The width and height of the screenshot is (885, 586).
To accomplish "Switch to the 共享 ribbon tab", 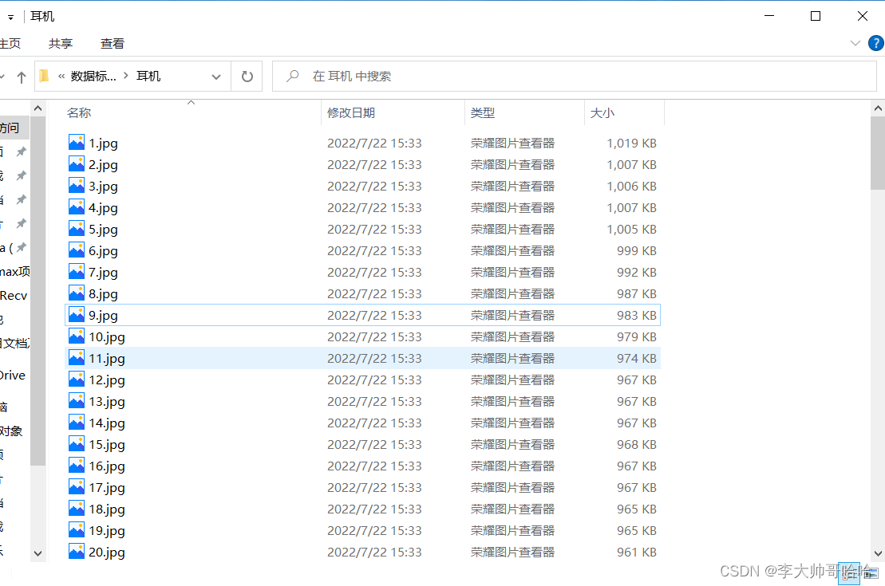I will pyautogui.click(x=60, y=43).
